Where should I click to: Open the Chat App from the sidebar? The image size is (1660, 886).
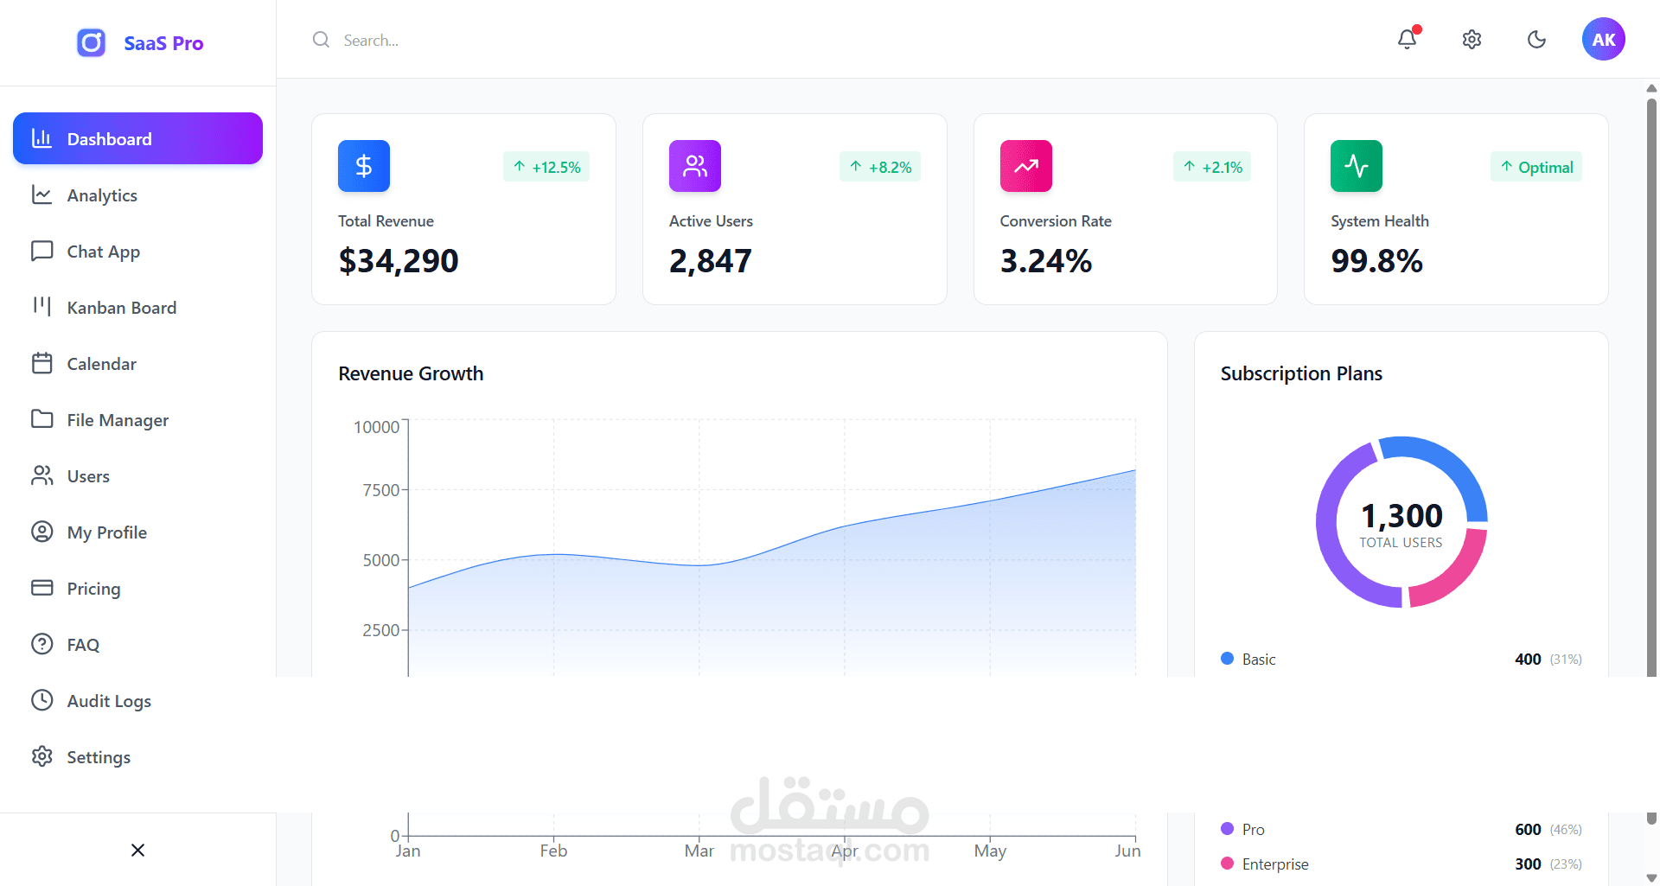[x=103, y=251]
